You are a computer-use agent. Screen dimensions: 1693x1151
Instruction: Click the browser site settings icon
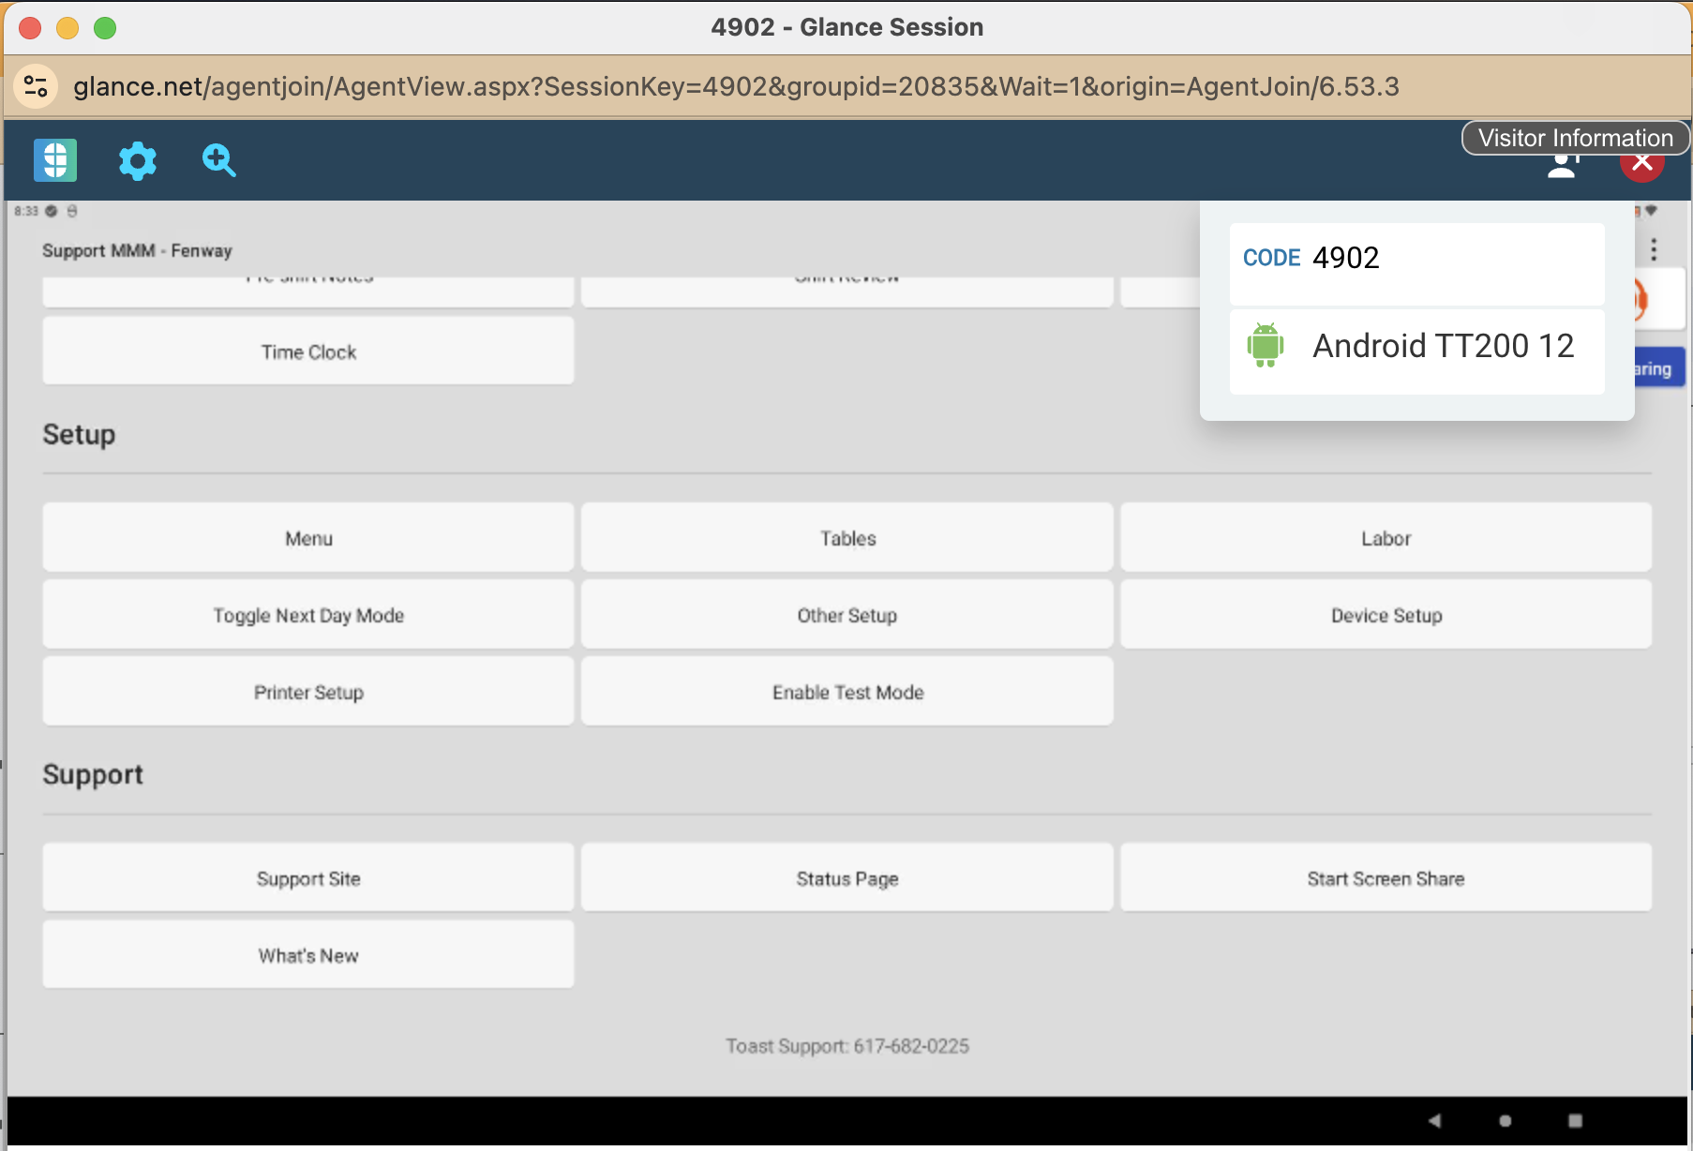[37, 86]
